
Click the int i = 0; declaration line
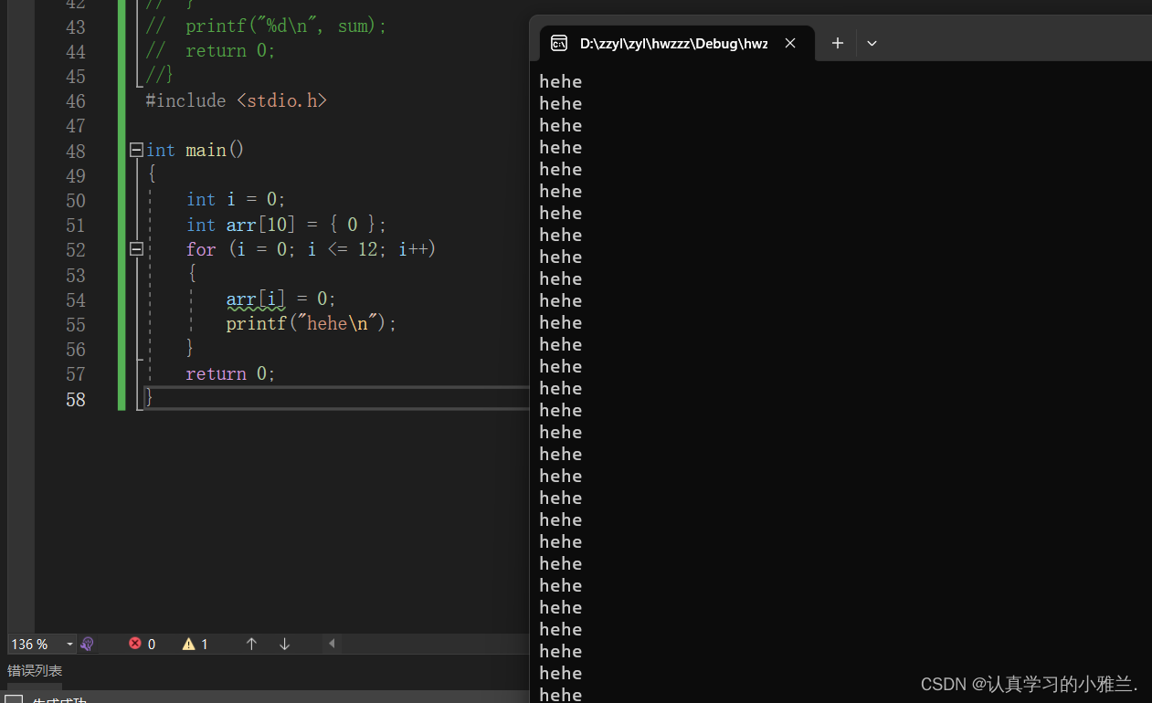pos(236,199)
